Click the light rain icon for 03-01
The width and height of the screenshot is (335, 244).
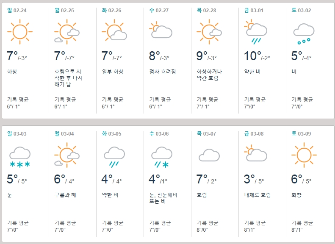(255, 32)
